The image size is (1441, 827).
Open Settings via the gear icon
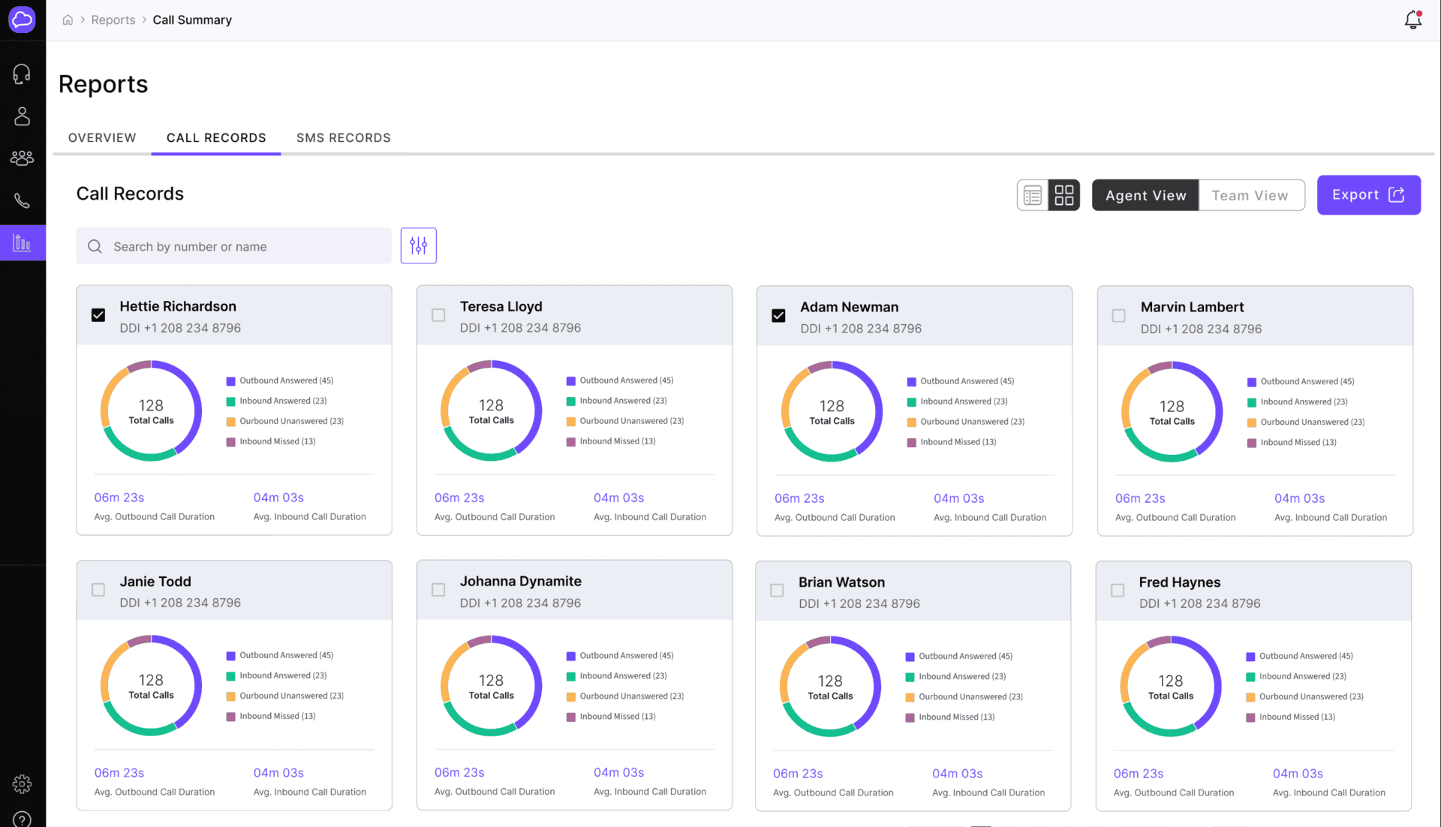[23, 783]
